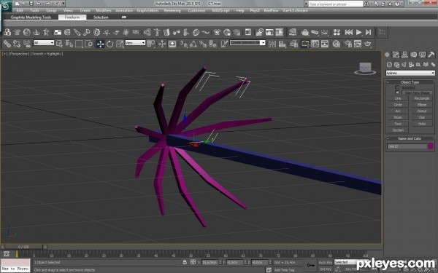The height and width of the screenshot is (273, 438).
Task: Click the Rectangle shape button
Action: (422, 98)
